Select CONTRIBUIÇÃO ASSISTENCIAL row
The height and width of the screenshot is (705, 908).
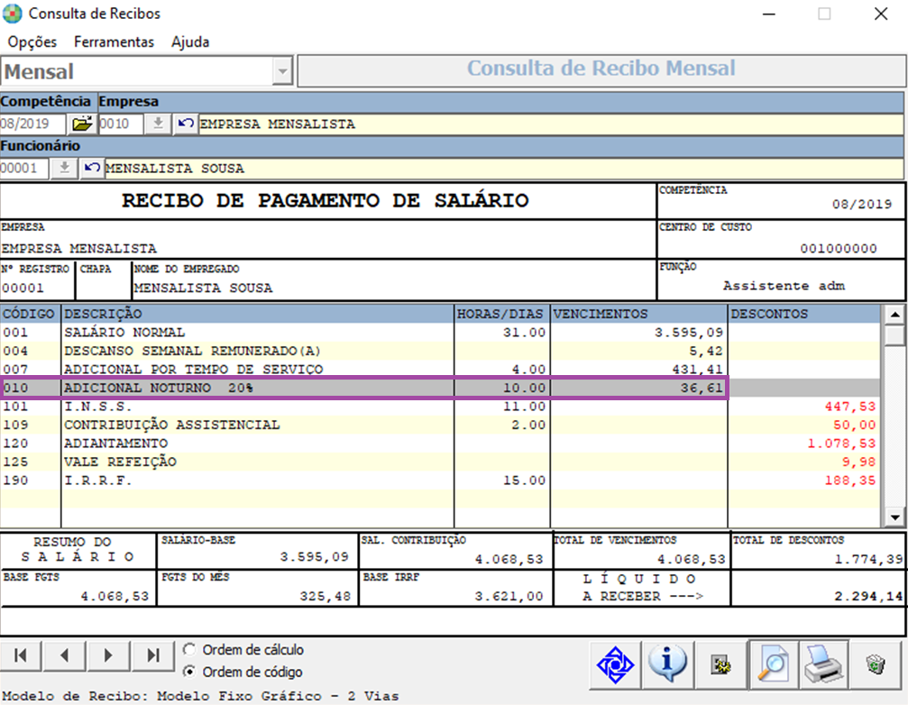pos(440,425)
